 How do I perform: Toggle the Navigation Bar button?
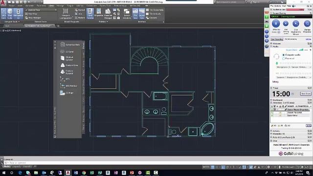pos(18,14)
